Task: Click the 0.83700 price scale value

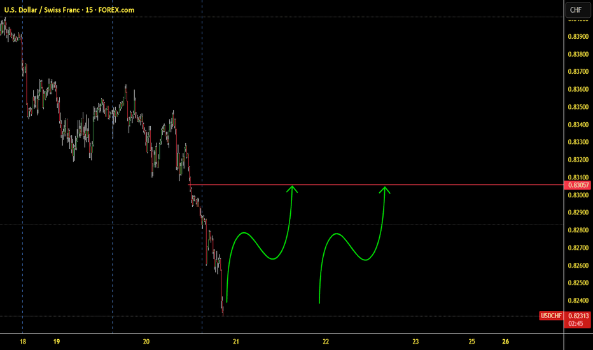Action: point(578,71)
